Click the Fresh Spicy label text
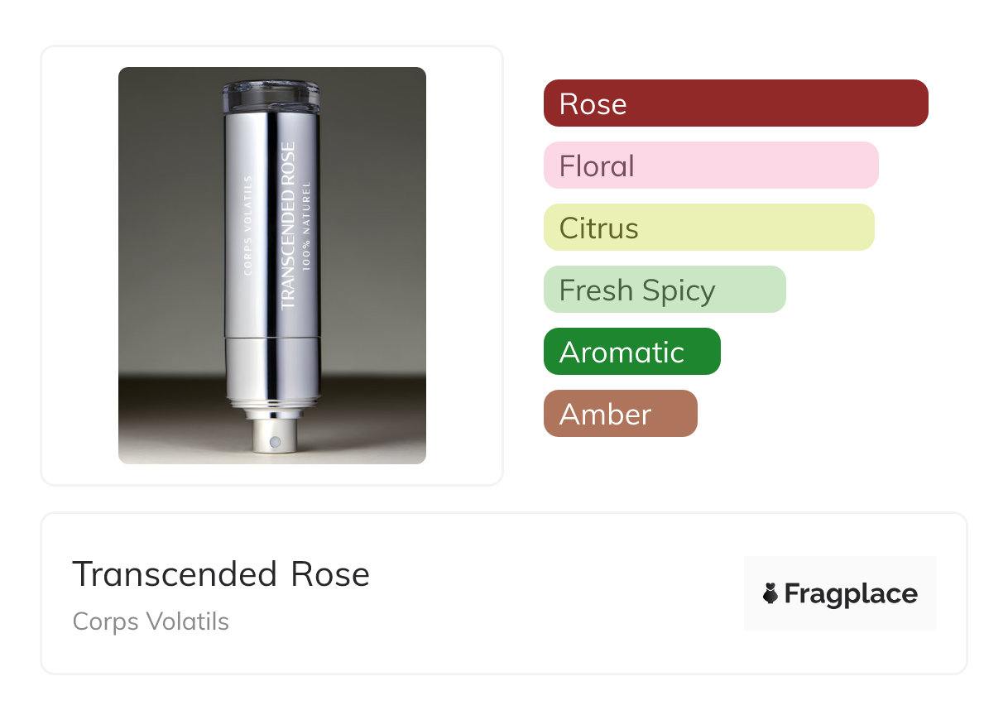This screenshot has width=1008, height=715. coord(637,290)
